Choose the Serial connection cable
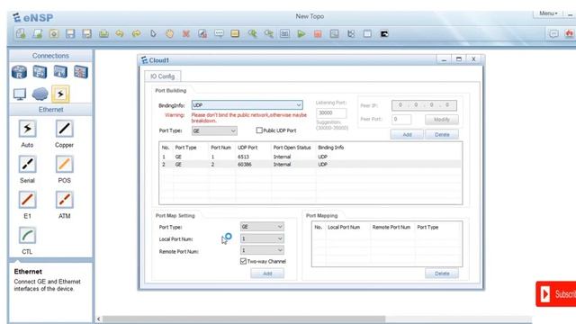Screen dimensions: 576x324 click(27, 164)
